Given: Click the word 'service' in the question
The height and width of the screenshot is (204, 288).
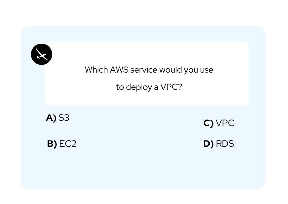Looking at the screenshot, I should coord(144,70).
